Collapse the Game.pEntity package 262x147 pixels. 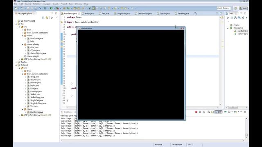tap(23, 45)
